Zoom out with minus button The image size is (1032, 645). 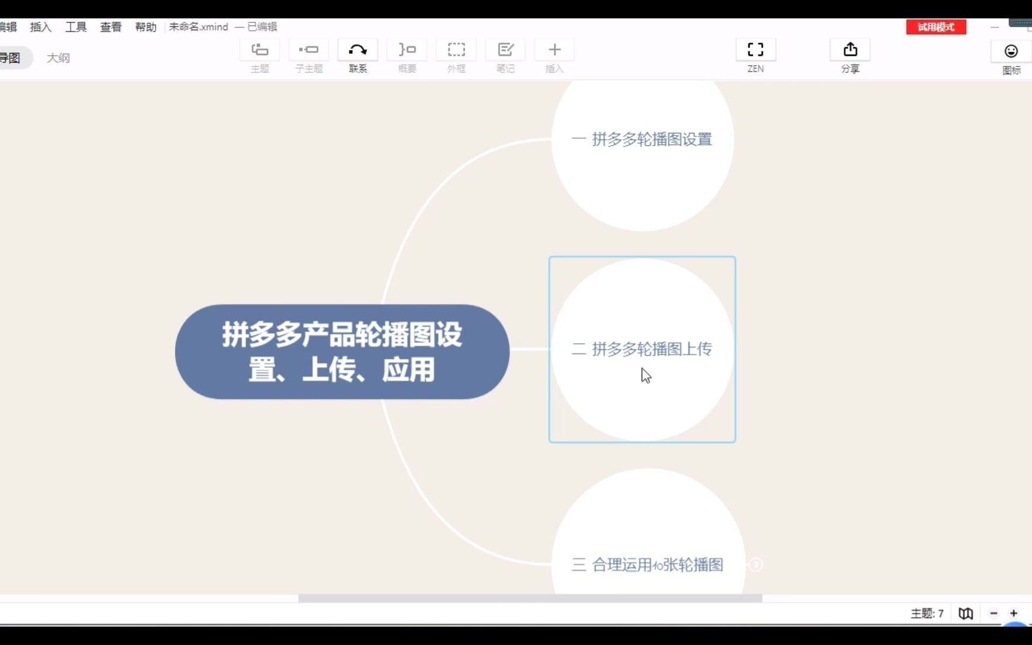[994, 614]
